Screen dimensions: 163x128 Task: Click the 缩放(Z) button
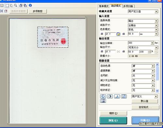(x=113, y=113)
